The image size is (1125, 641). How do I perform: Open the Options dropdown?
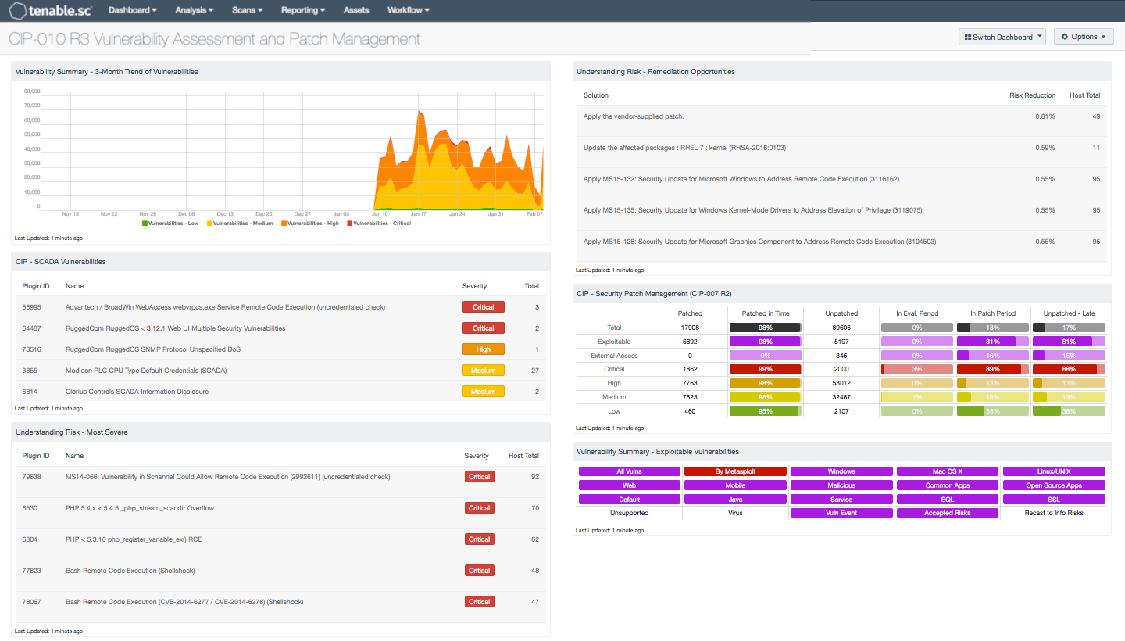point(1084,37)
